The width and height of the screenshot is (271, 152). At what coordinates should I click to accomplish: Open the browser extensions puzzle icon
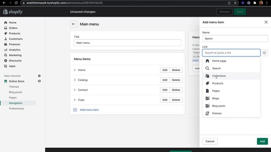(255, 3)
